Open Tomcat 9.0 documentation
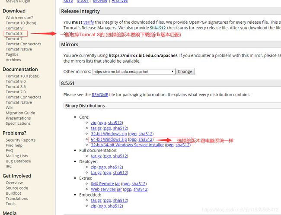 tap(16, 81)
